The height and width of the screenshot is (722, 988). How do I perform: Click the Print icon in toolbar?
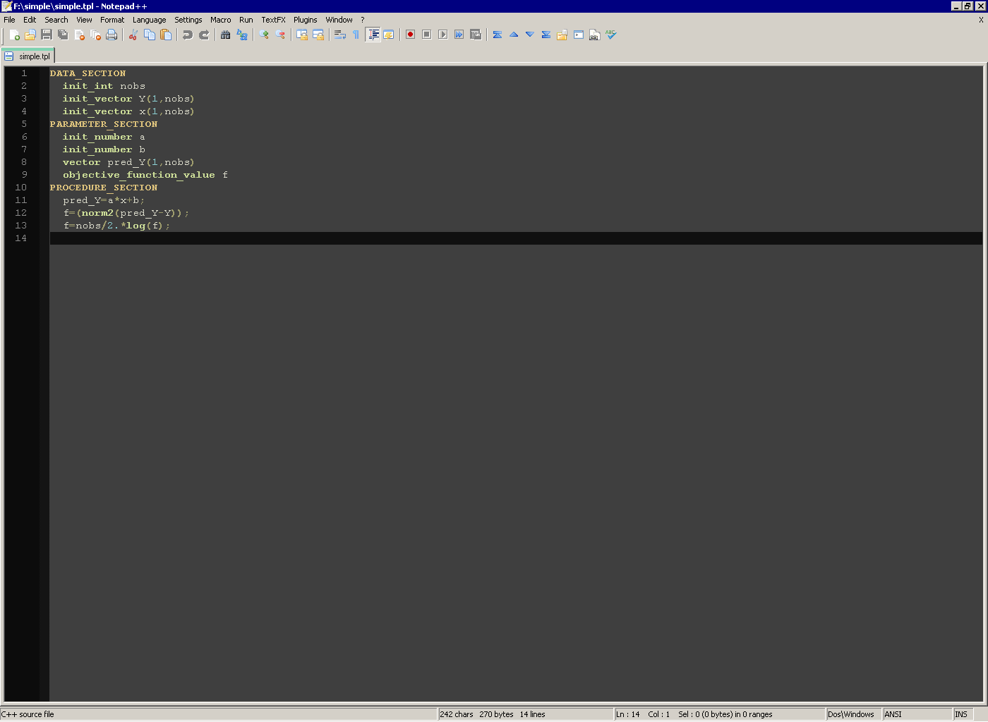(112, 35)
